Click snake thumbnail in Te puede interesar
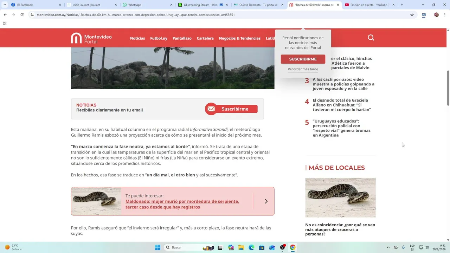This screenshot has height=253, width=450. tap(96, 201)
